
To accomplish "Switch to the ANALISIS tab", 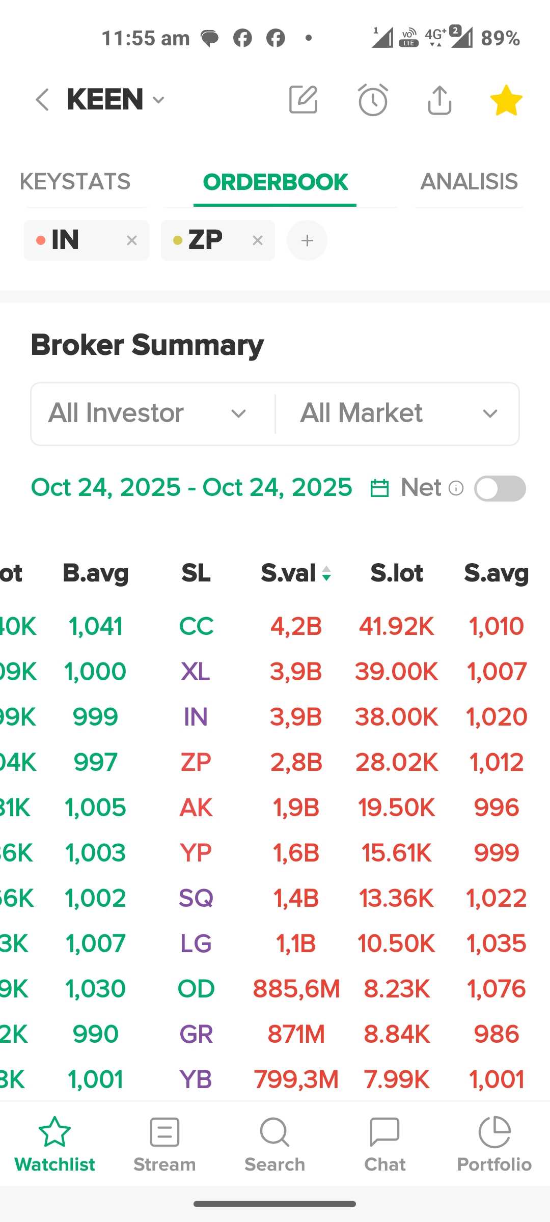I will (x=469, y=182).
